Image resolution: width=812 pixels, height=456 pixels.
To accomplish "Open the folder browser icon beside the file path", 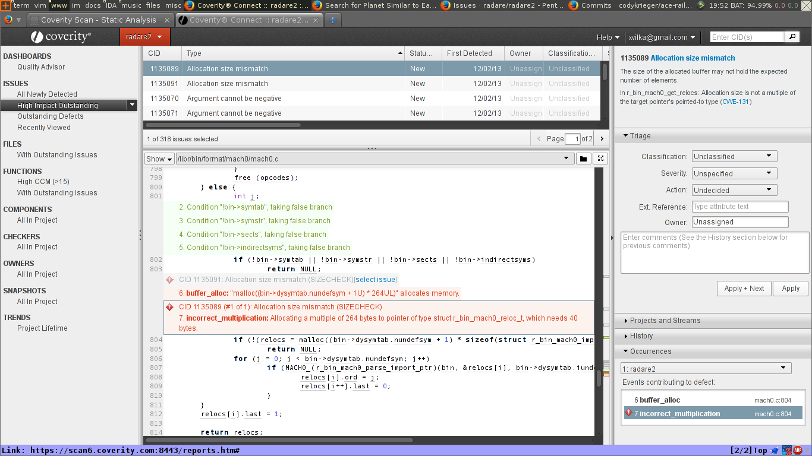I will point(583,159).
